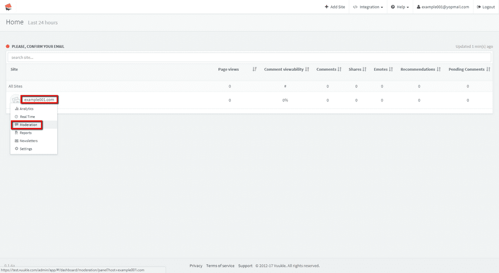This screenshot has height=273, width=499.
Task: Click the sort icon next to Page views
Action: (254, 69)
